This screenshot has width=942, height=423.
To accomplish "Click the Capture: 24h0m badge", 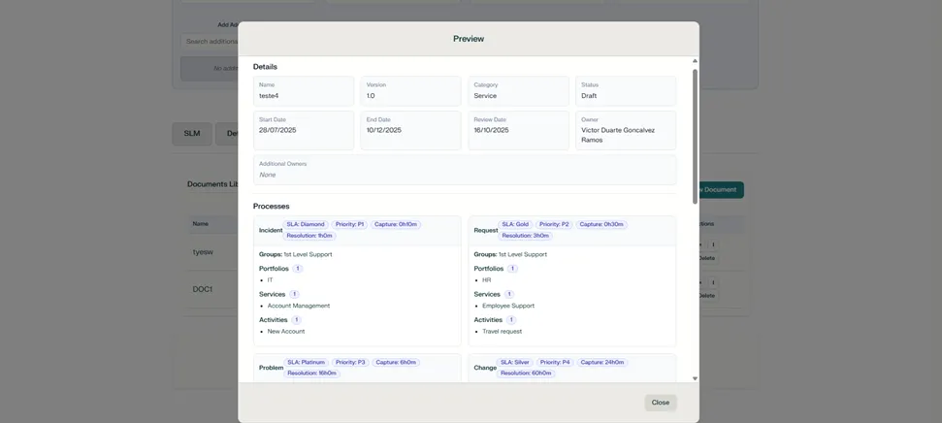I will point(602,362).
